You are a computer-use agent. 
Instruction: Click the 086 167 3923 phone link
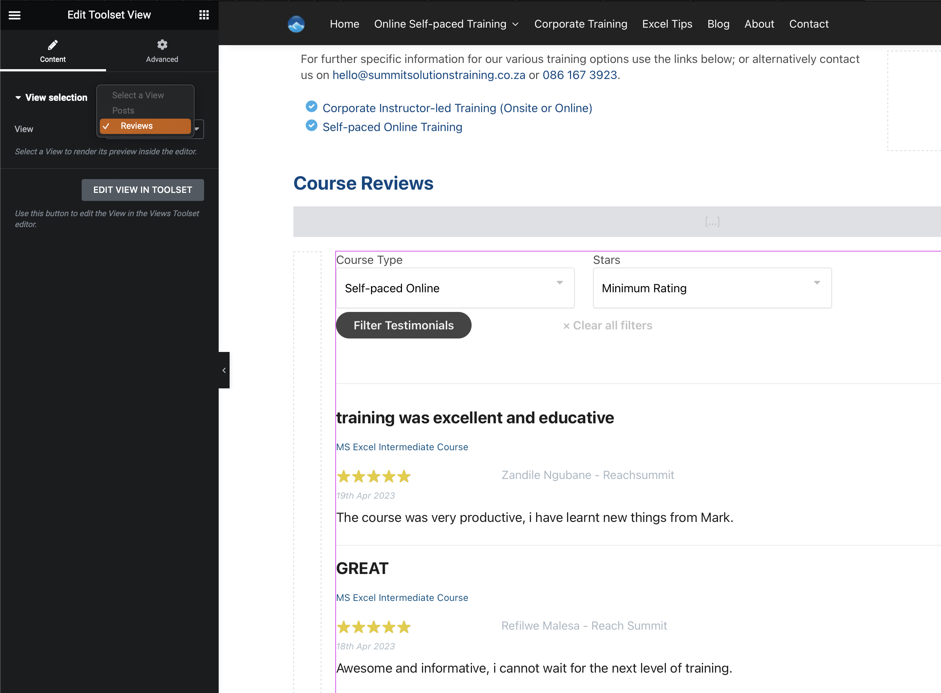(x=580, y=75)
